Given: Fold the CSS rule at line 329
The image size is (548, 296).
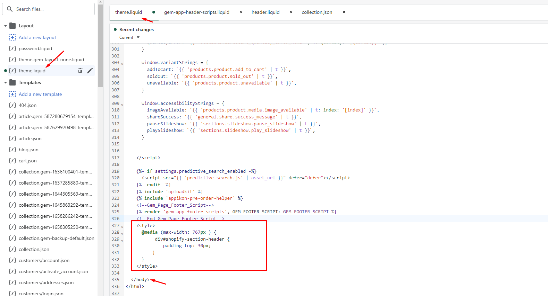Looking at the screenshot, I should click(122, 240).
